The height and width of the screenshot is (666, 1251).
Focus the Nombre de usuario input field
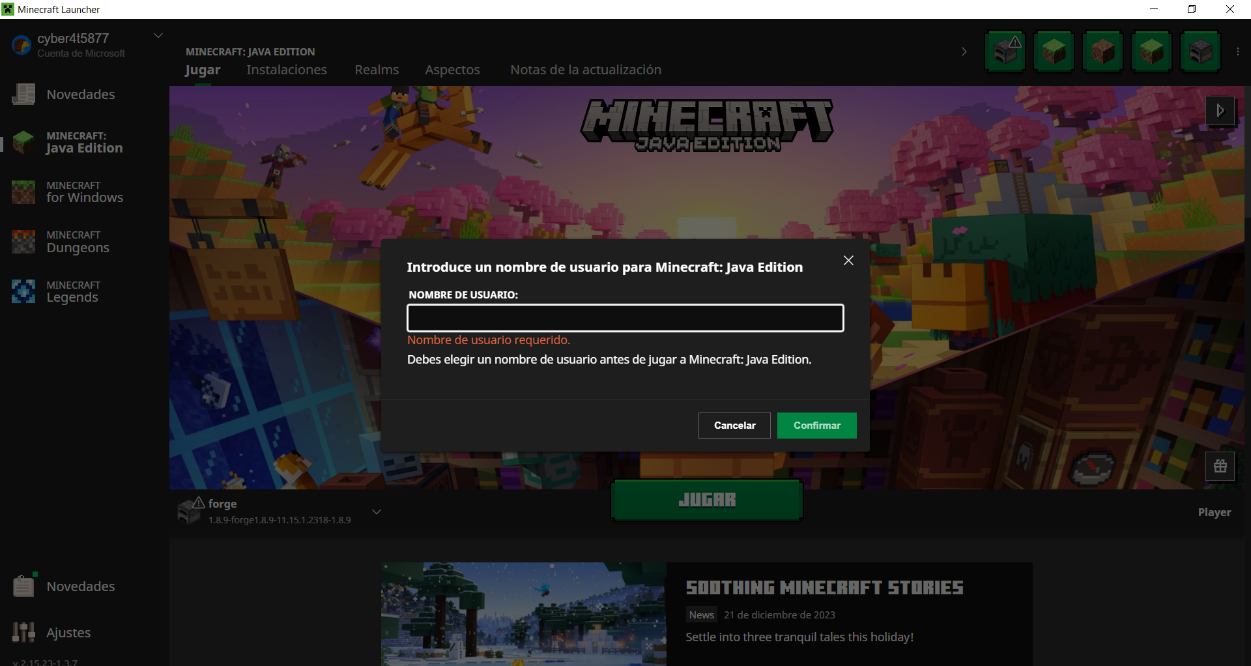[x=625, y=318]
